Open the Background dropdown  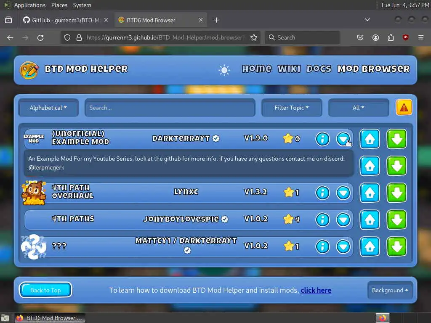click(x=390, y=290)
